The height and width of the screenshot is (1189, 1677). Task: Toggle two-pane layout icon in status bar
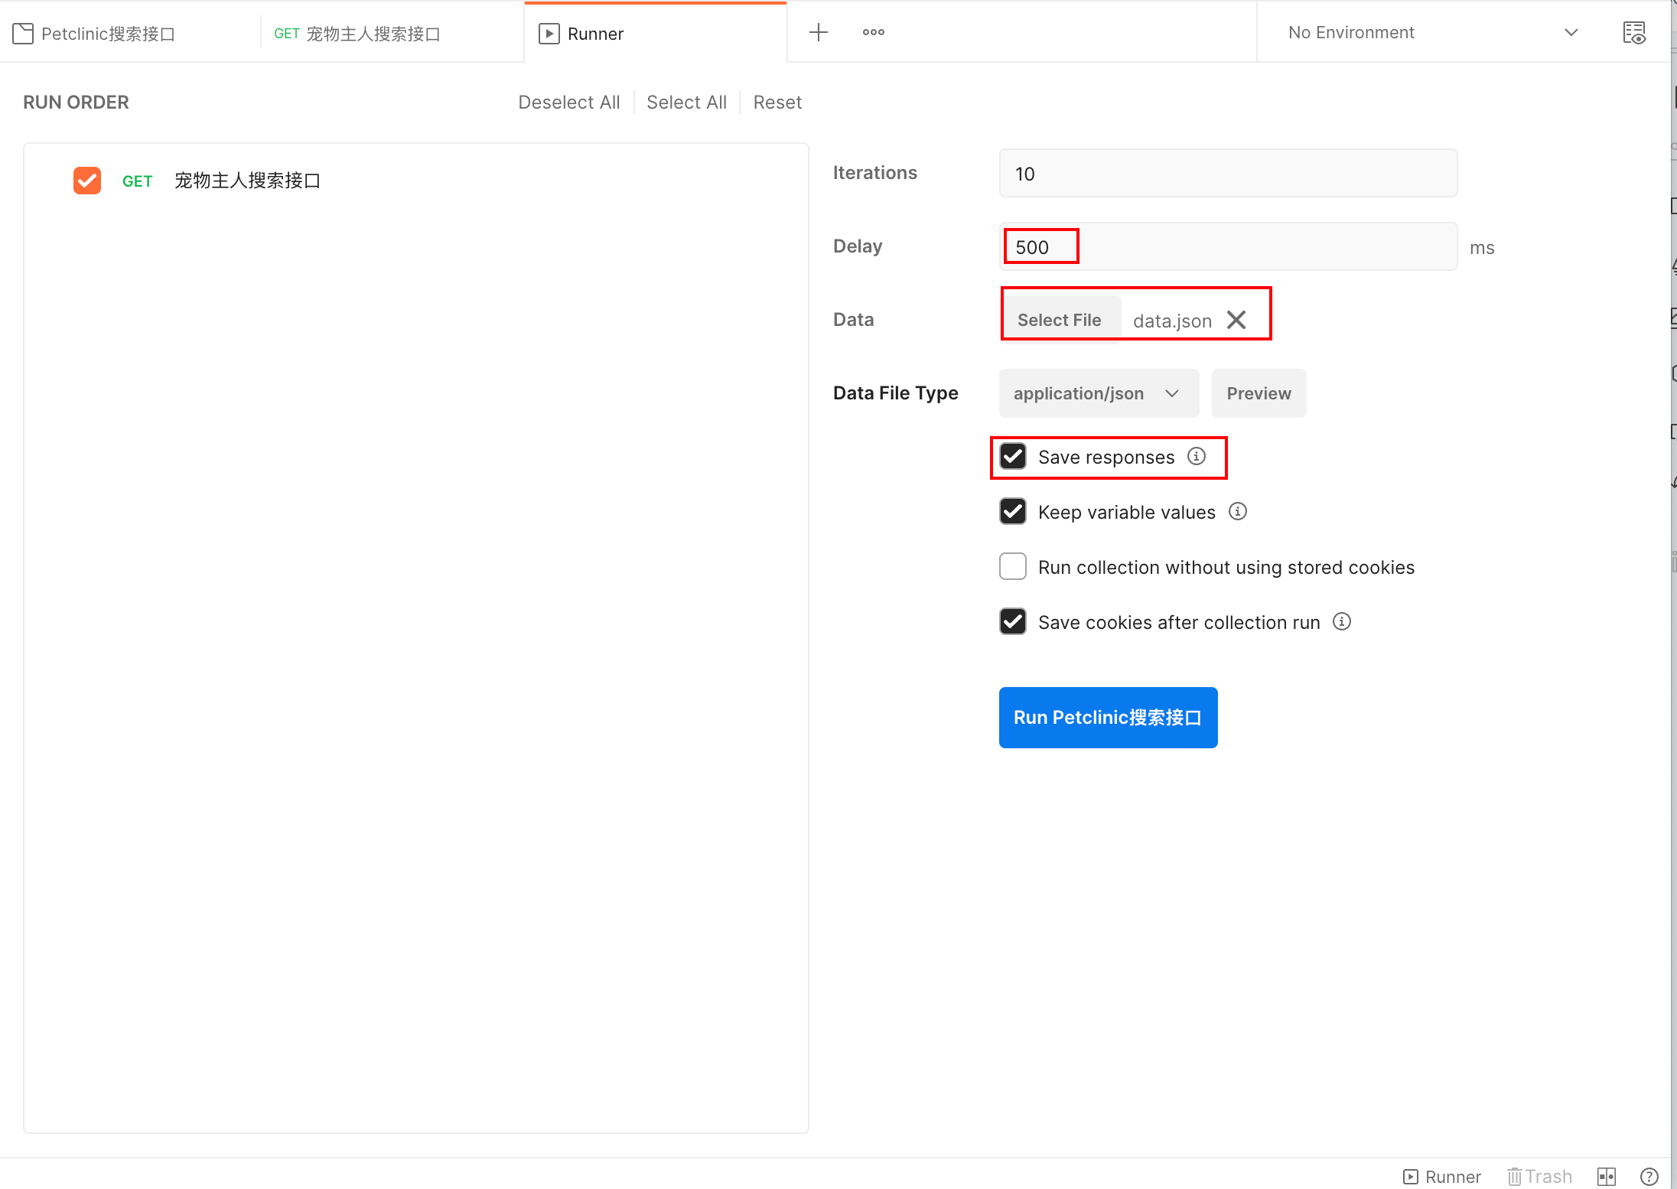(x=1606, y=1176)
